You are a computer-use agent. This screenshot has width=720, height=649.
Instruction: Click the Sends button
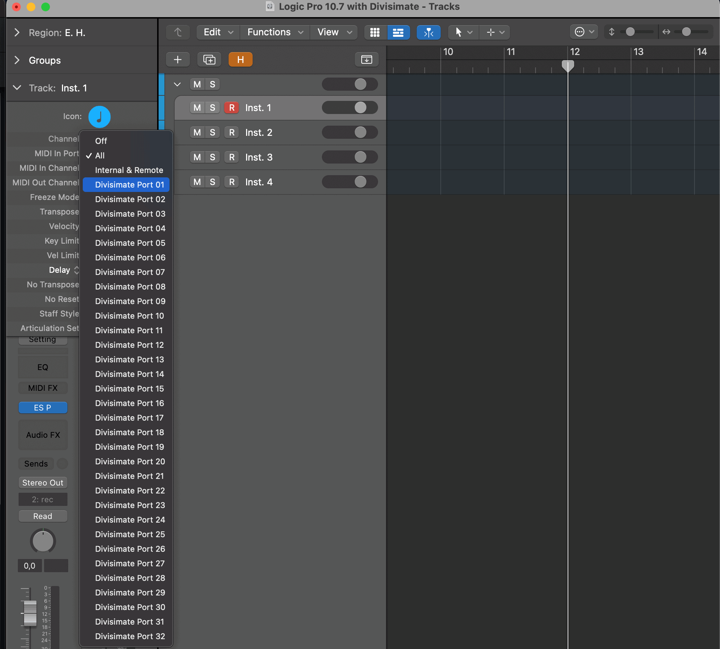36,464
